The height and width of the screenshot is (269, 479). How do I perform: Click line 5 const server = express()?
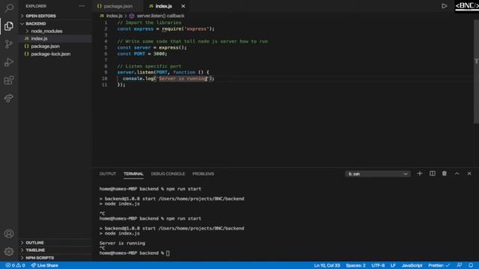(x=152, y=48)
